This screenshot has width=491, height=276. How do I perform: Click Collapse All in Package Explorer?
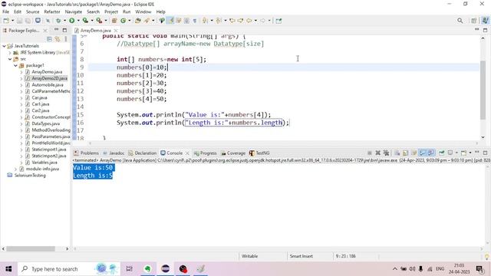[49, 39]
